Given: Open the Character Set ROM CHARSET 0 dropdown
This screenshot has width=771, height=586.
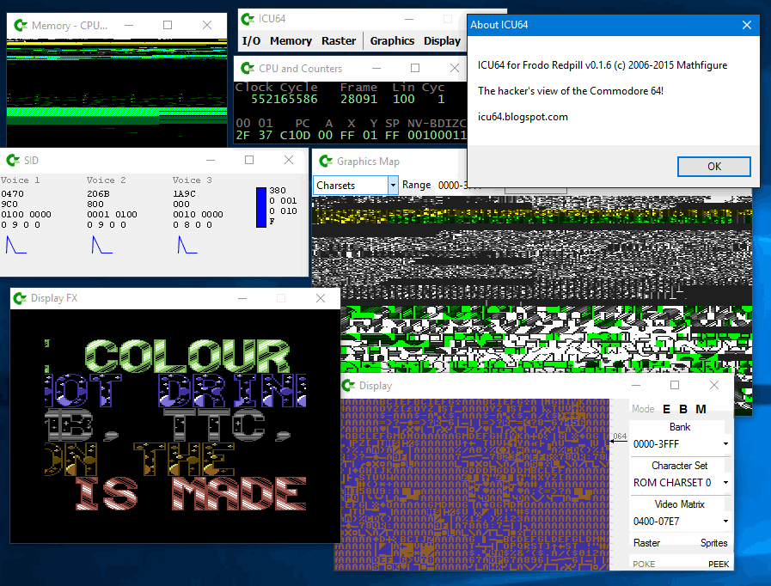Looking at the screenshot, I should pyautogui.click(x=725, y=483).
